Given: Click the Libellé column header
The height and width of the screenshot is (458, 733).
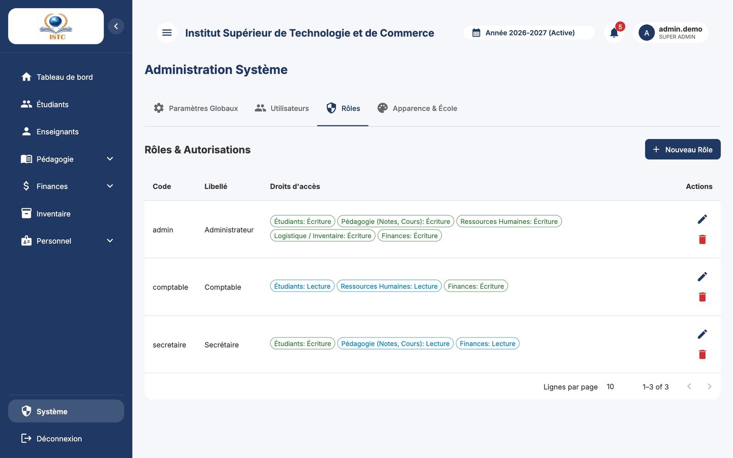Looking at the screenshot, I should click(216, 186).
